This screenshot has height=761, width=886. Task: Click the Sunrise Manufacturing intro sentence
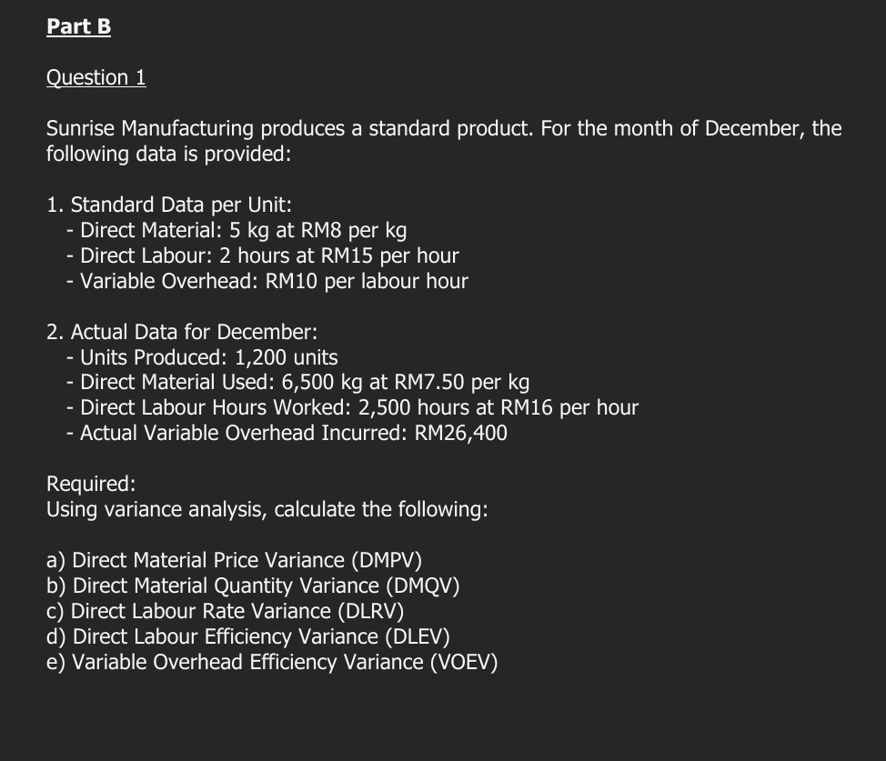[444, 128]
